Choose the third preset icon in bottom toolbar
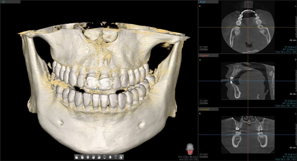 (x=88, y=157)
